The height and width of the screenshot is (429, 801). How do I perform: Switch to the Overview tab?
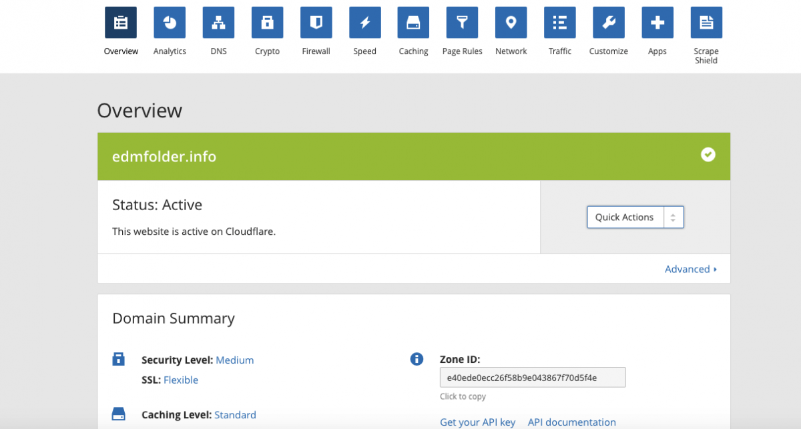click(x=121, y=23)
